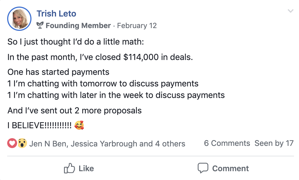299x180 pixels.
Task: Open the February 12 post timestamp
Action: tap(137, 26)
